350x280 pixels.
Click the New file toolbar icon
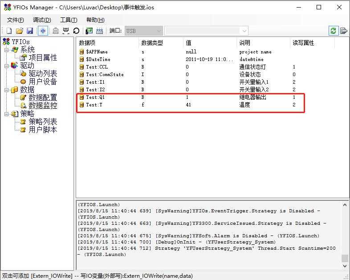(9, 31)
